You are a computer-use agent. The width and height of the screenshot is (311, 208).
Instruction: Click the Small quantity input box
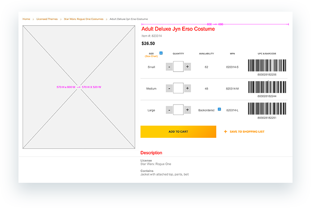pyautogui.click(x=178, y=67)
